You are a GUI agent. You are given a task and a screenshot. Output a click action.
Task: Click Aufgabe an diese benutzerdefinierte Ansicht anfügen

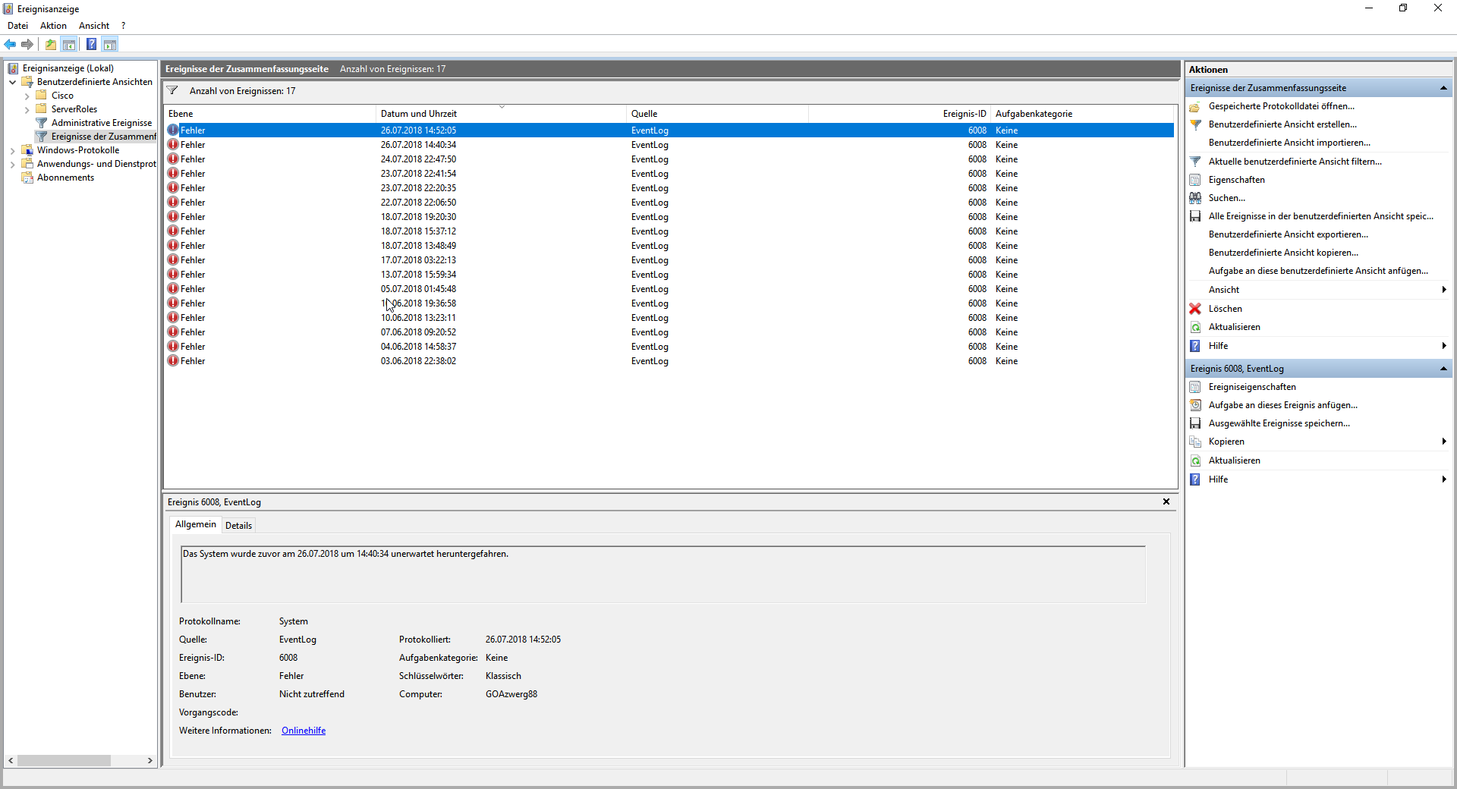[1318, 271]
